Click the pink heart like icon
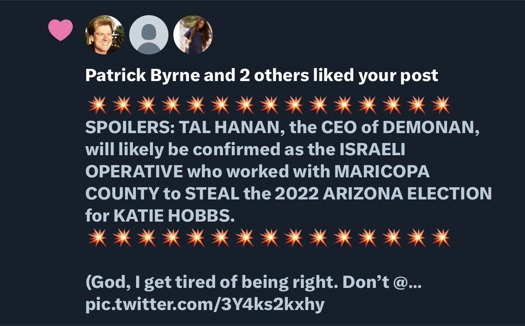Screen dimensions: 525x326 point(60,31)
